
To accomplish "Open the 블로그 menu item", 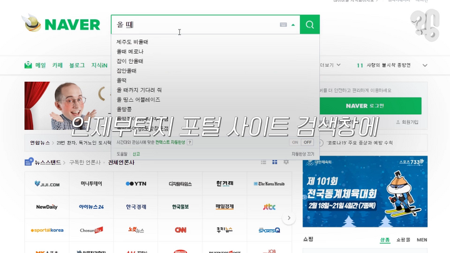I will tap(77, 66).
